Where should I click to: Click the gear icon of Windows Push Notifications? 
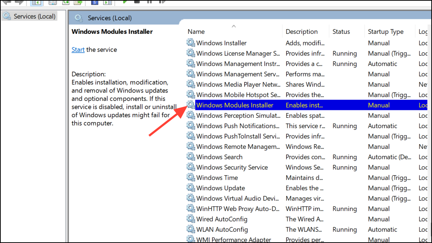(x=191, y=126)
